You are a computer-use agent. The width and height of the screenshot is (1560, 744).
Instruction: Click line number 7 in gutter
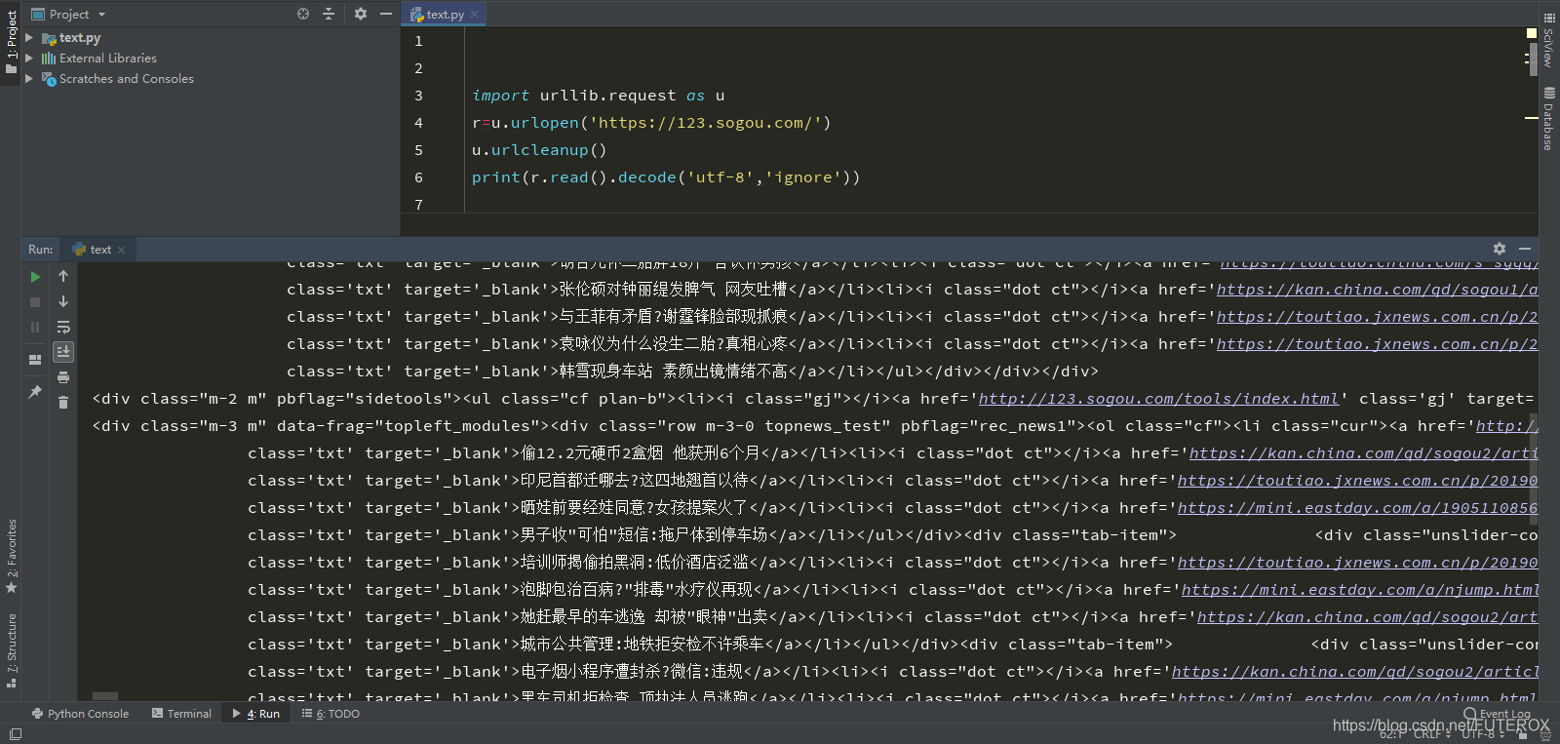click(418, 205)
